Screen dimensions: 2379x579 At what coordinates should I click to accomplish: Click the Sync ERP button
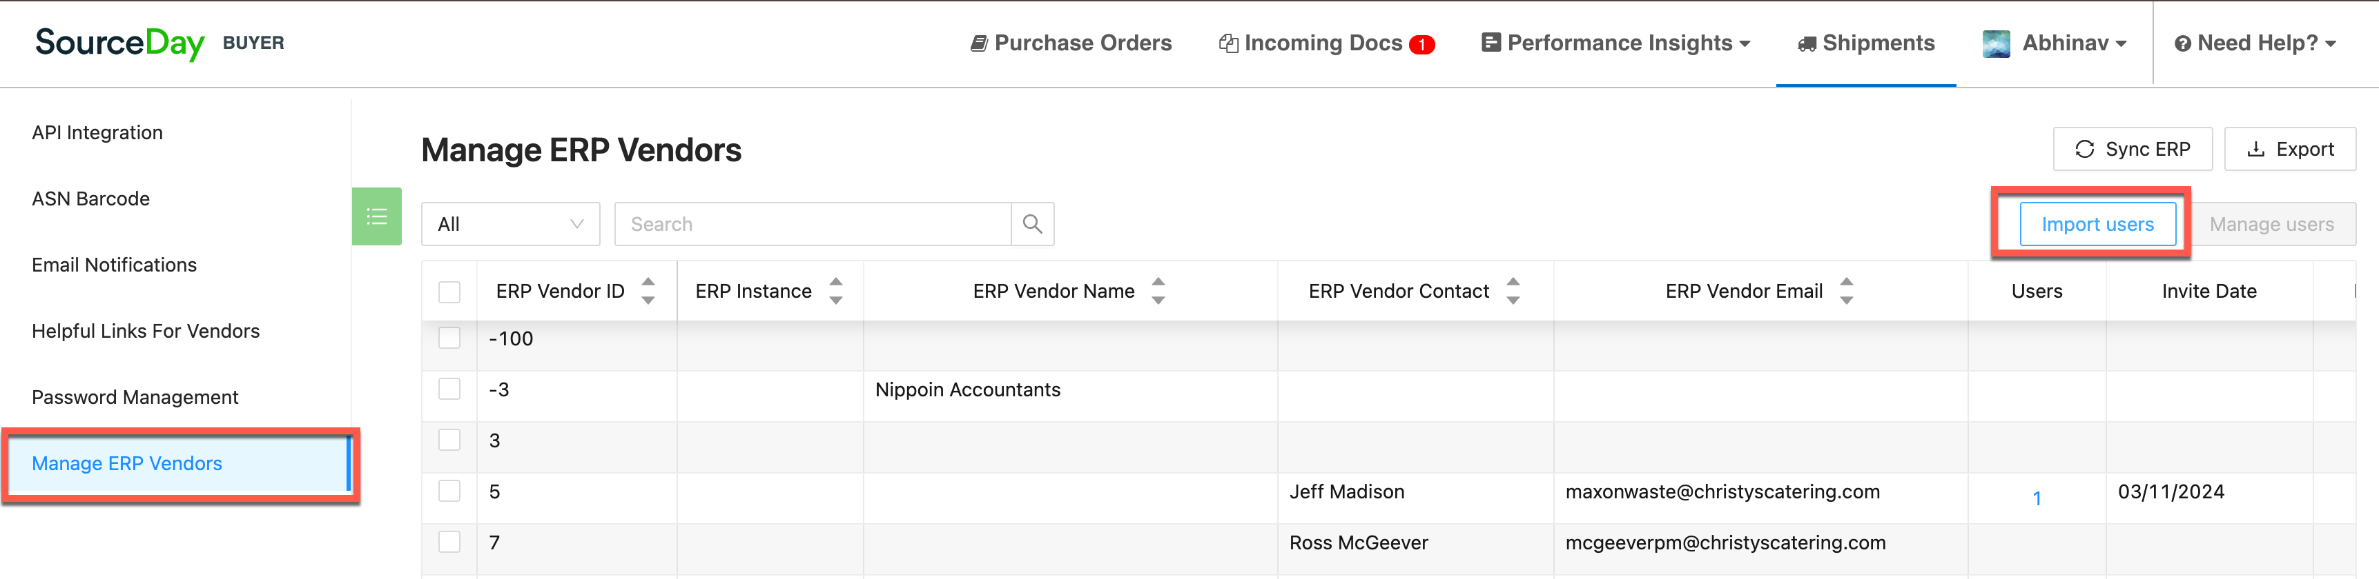coord(2133,150)
